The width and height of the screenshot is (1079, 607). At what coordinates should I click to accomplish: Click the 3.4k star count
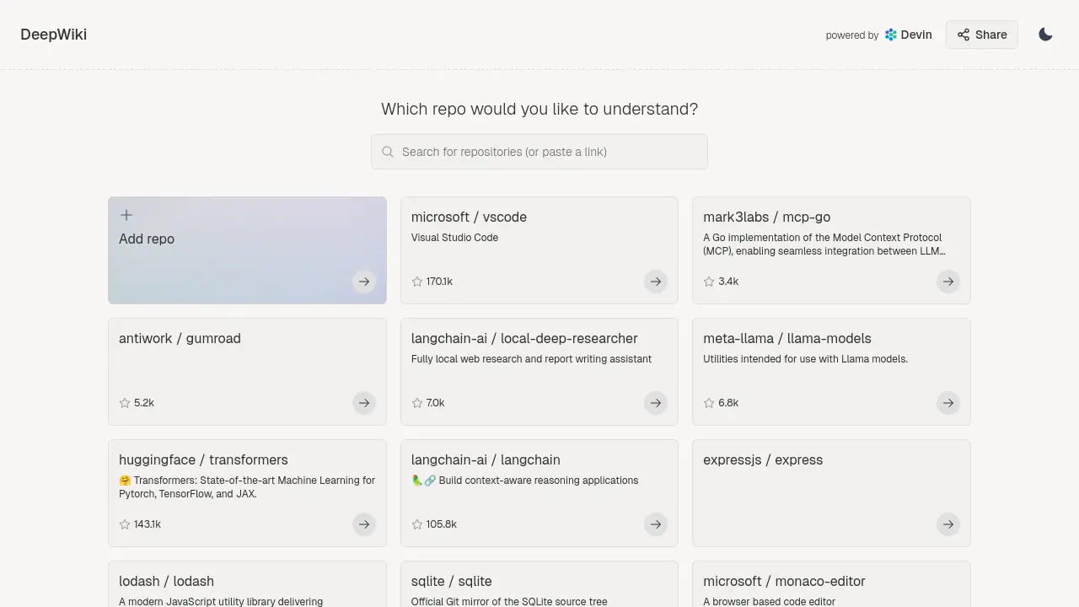728,282
